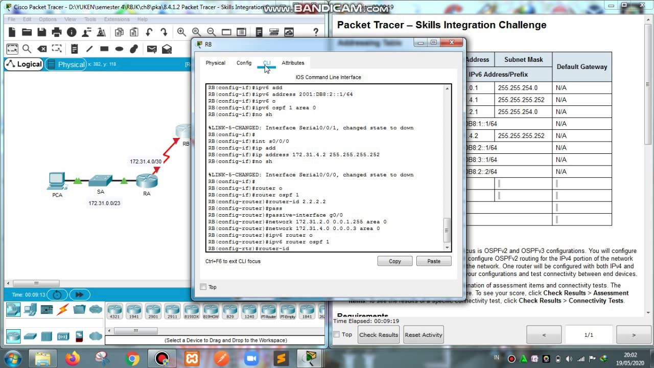Click the Copy icon in main toolbar
The width and height of the screenshot is (654, 368).
tap(119, 32)
